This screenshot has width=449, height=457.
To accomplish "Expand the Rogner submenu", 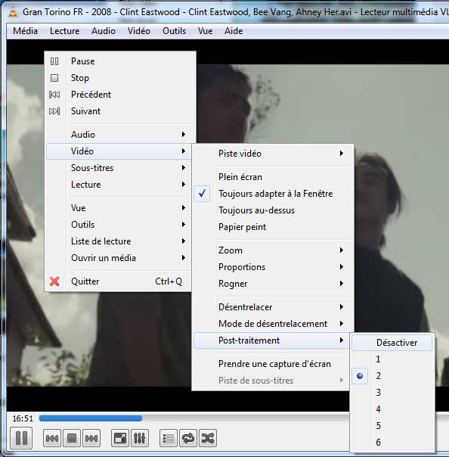I will tap(273, 284).
